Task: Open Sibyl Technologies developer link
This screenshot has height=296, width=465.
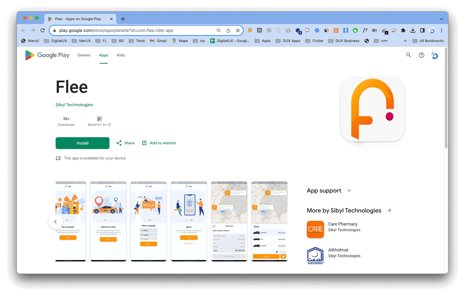Action: (x=74, y=105)
